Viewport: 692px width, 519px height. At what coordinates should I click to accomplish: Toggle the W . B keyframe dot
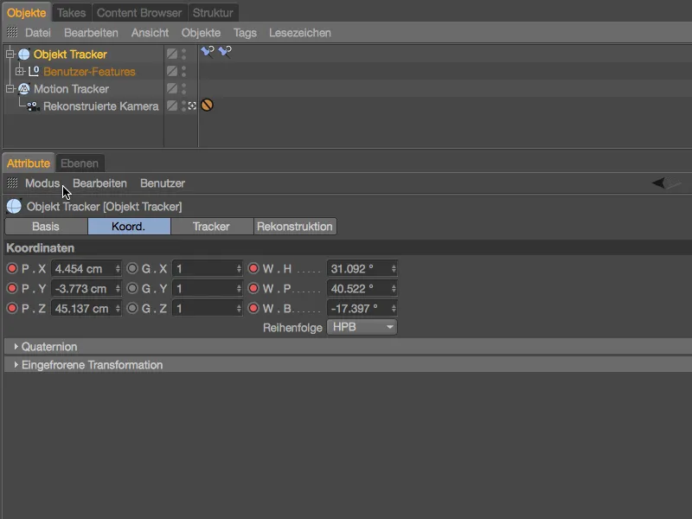pyautogui.click(x=253, y=308)
